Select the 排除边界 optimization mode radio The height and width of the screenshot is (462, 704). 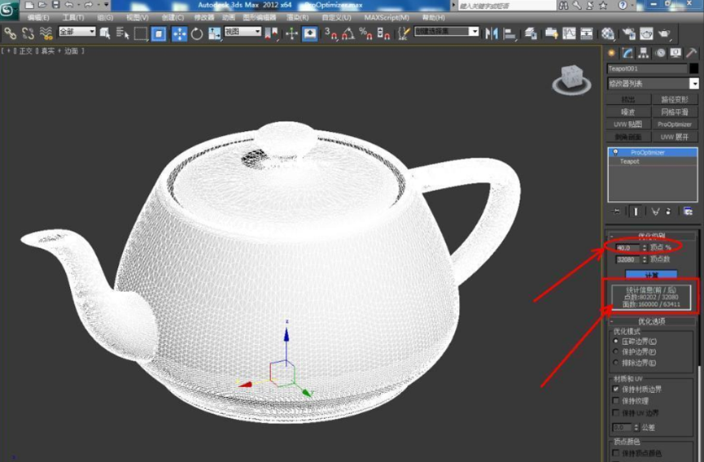616,363
